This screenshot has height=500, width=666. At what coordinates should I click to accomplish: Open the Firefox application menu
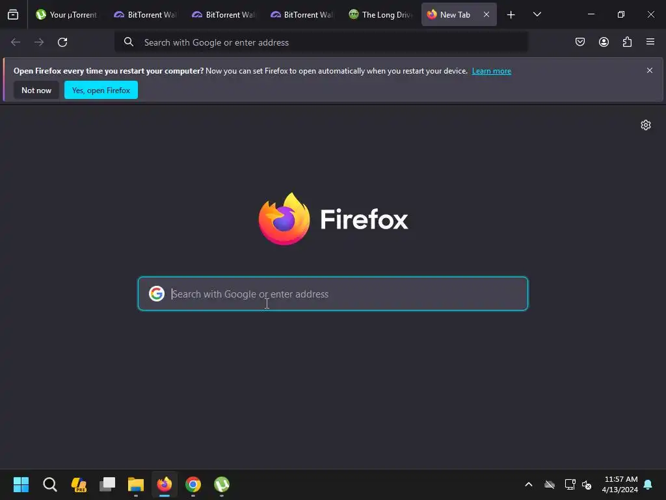(x=650, y=42)
